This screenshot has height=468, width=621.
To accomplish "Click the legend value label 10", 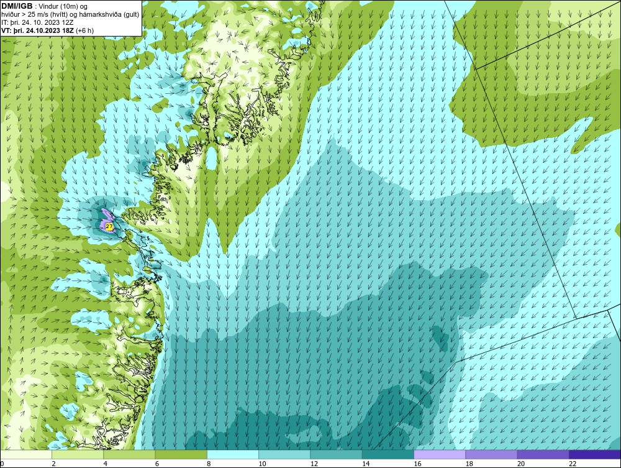I will pos(263,464).
